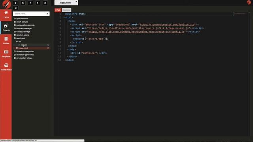The width and height of the screenshot is (253, 142).
Task: Click the div id="container" code line
Action: [x=89, y=53]
